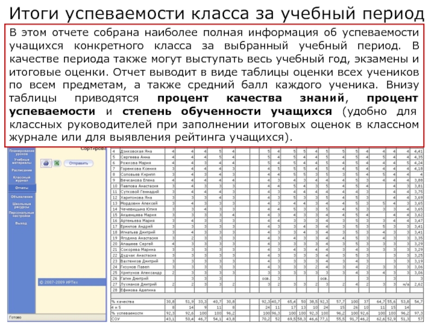Open Объявления in the sidebar
Screen dimensions: 434x325
pos(22,197)
